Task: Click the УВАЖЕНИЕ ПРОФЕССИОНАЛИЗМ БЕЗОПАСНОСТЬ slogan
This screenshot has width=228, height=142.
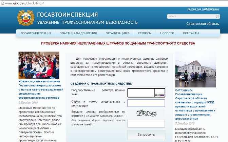Action: [88, 22]
